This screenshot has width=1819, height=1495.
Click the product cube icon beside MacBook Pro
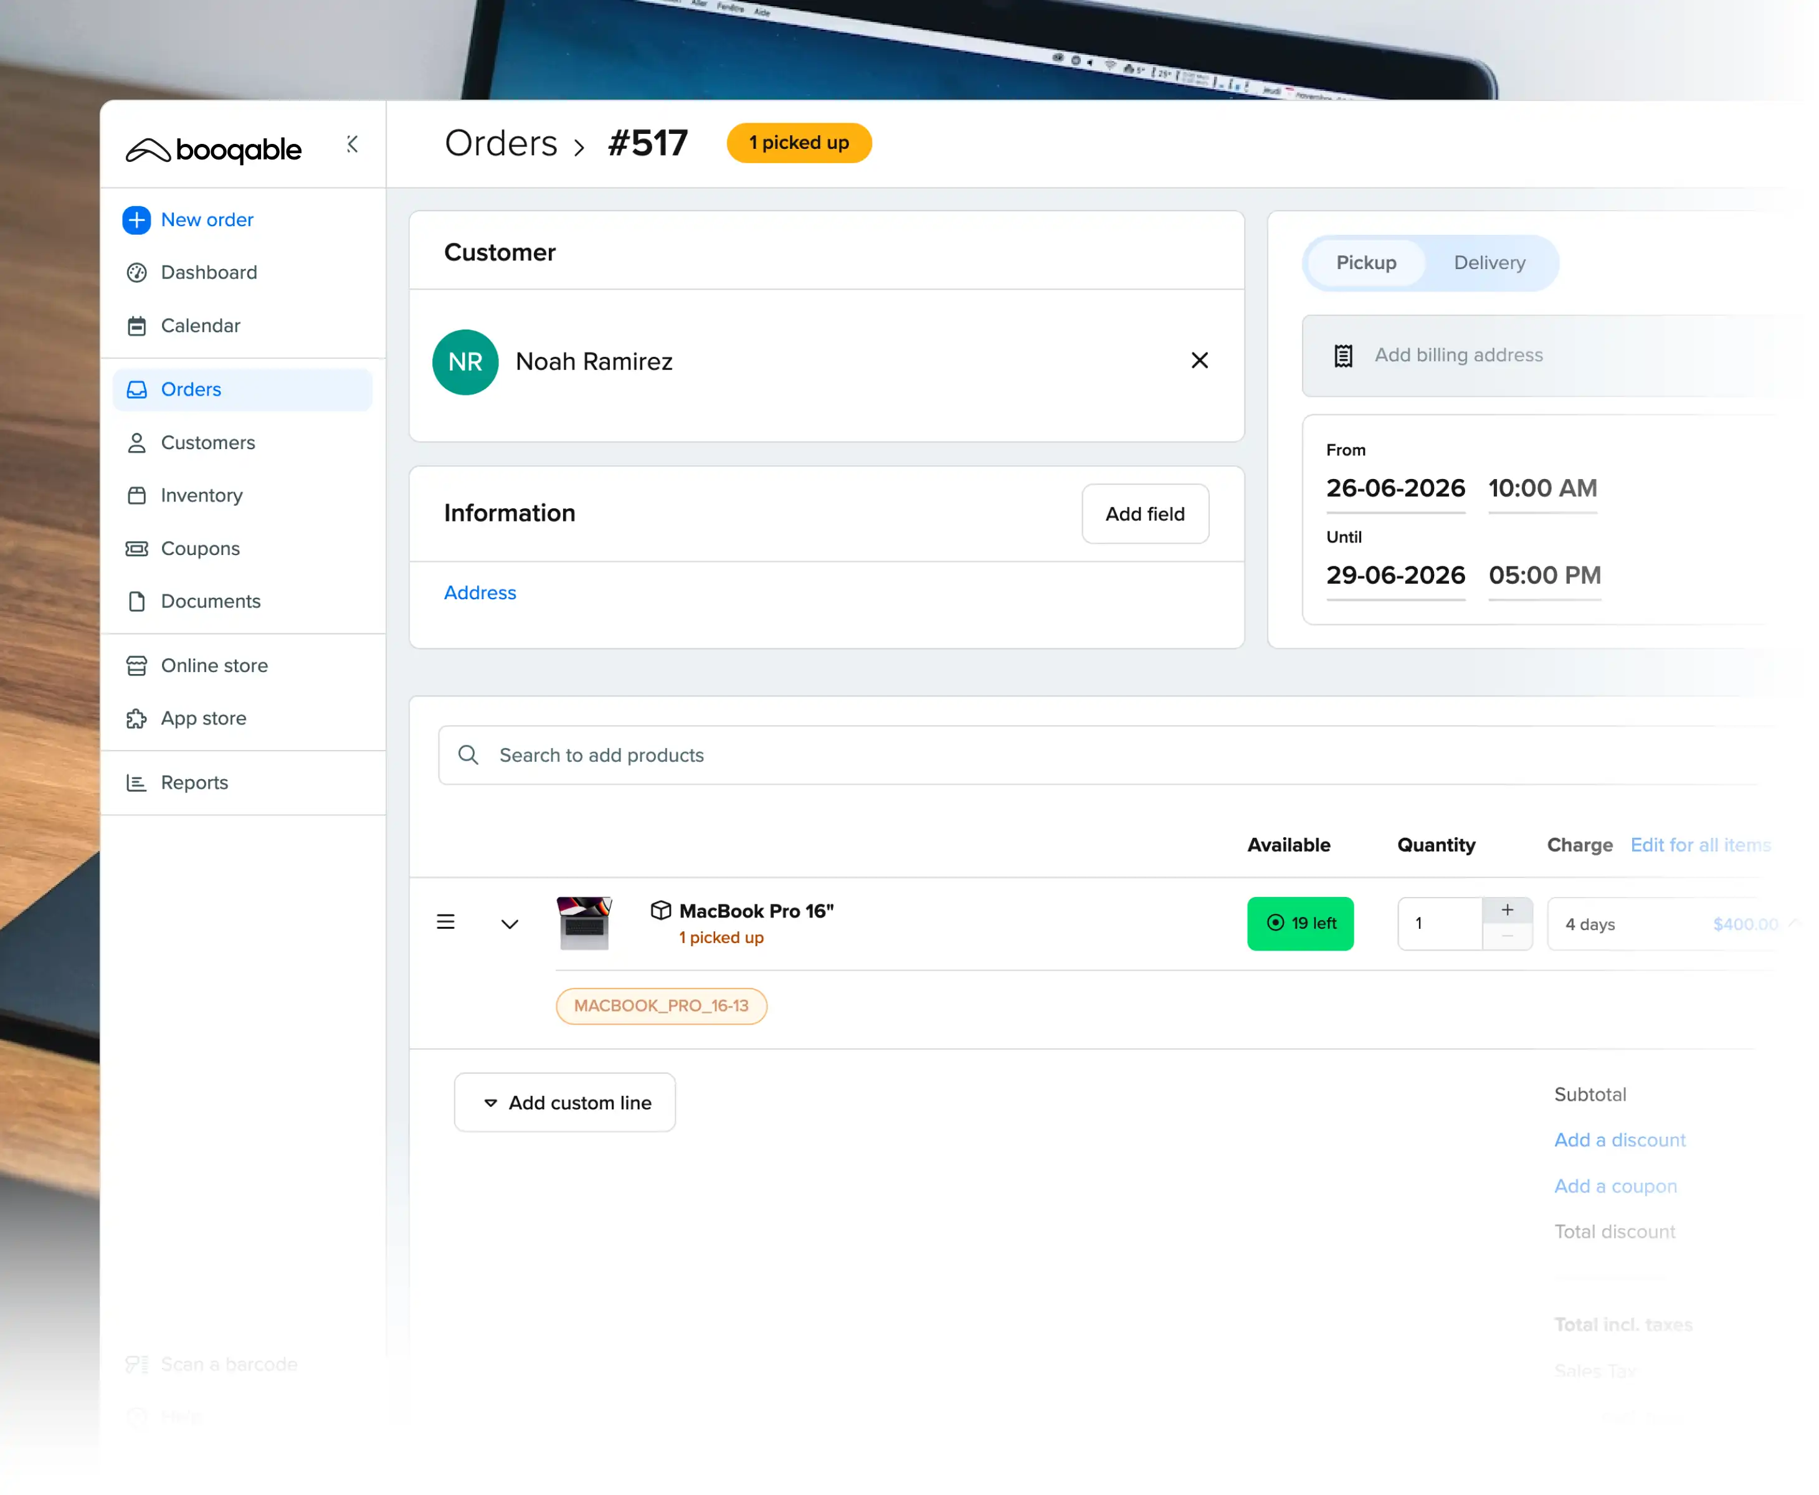[660, 910]
